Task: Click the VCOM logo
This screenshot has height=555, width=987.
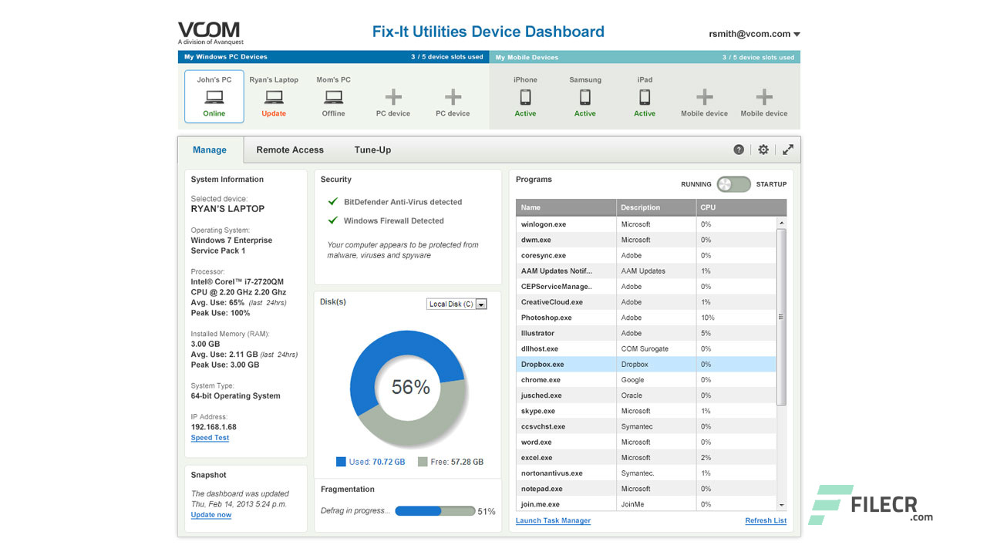Action: [x=211, y=33]
